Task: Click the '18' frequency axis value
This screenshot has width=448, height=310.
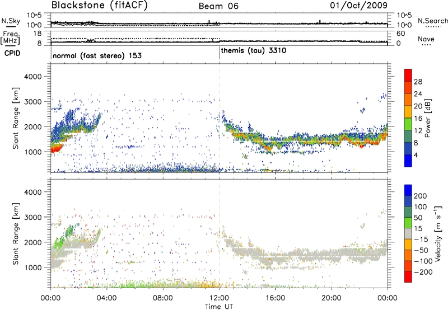Action: click(x=38, y=34)
